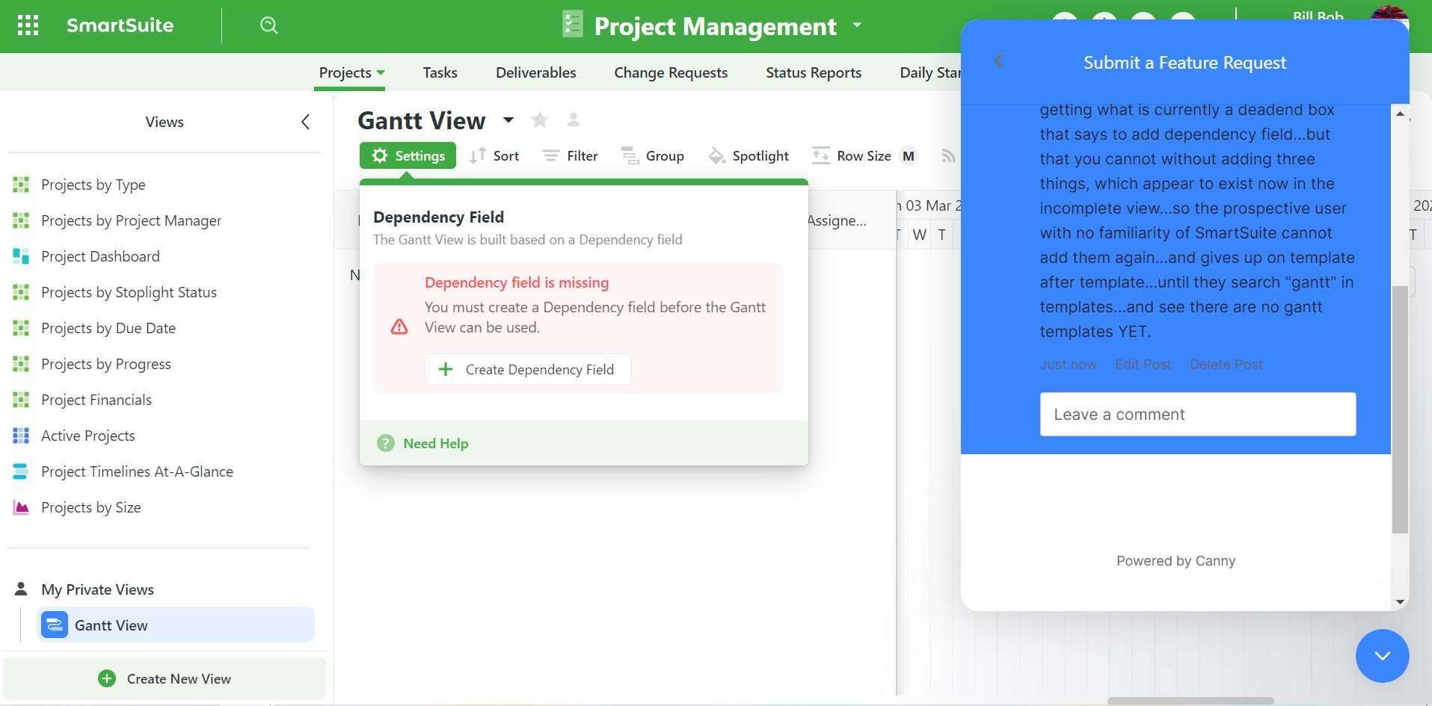The height and width of the screenshot is (706, 1432).
Task: Click the scroll up arrow in widget
Action: coord(1400,114)
